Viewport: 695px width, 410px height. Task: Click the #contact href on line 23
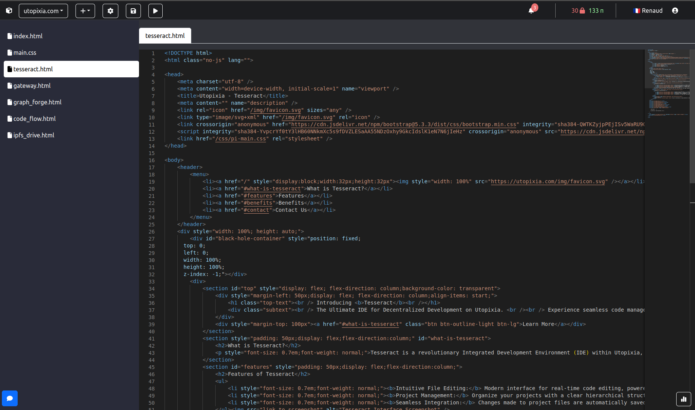257,210
